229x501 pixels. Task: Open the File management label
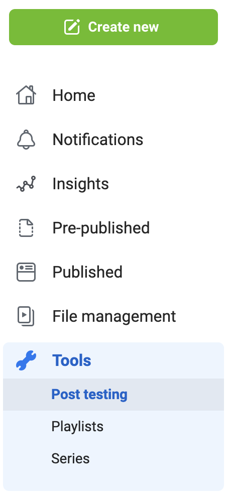click(x=114, y=316)
